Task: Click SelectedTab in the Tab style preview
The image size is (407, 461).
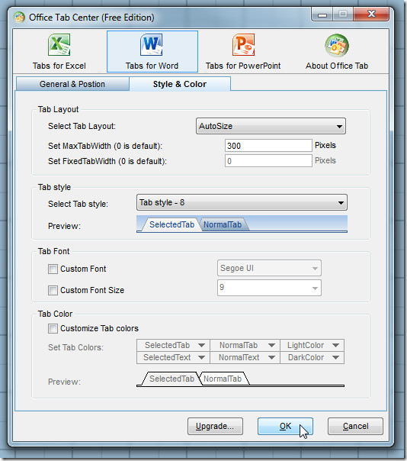Action: 171,224
